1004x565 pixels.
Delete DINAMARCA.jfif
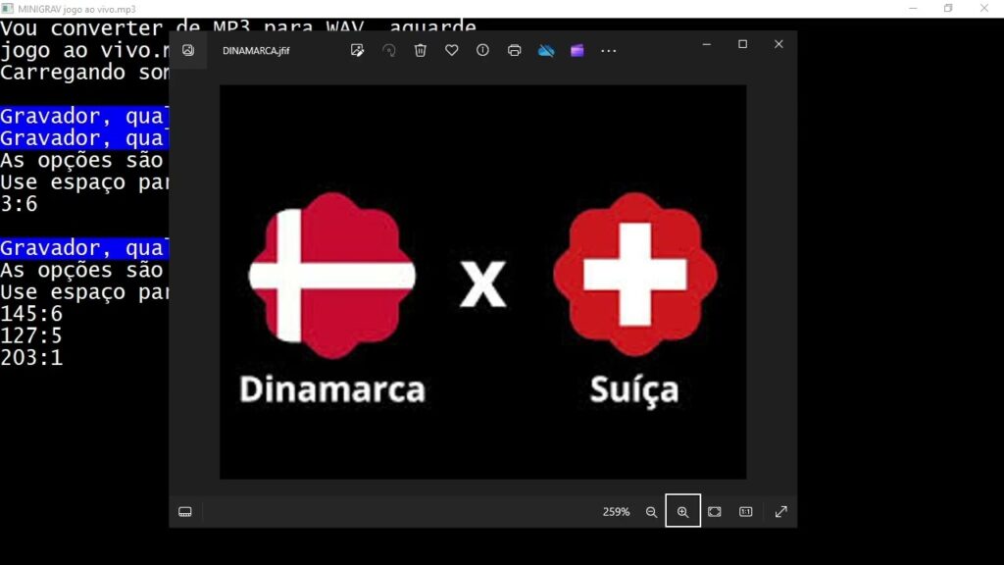coord(420,50)
